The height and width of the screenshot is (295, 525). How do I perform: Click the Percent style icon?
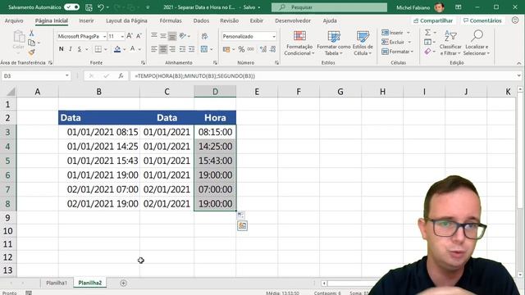pos(241,49)
